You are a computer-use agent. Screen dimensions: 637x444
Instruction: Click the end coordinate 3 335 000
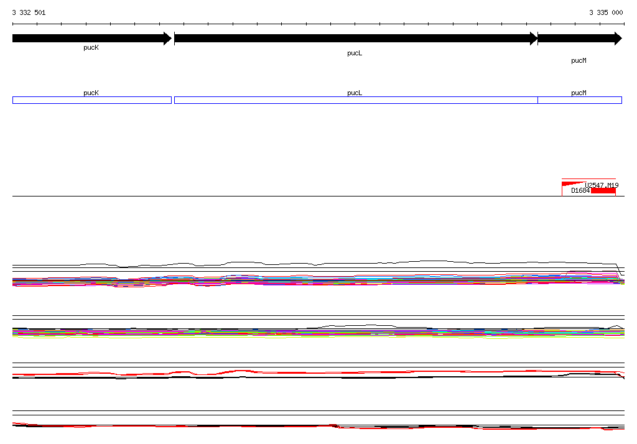point(606,12)
